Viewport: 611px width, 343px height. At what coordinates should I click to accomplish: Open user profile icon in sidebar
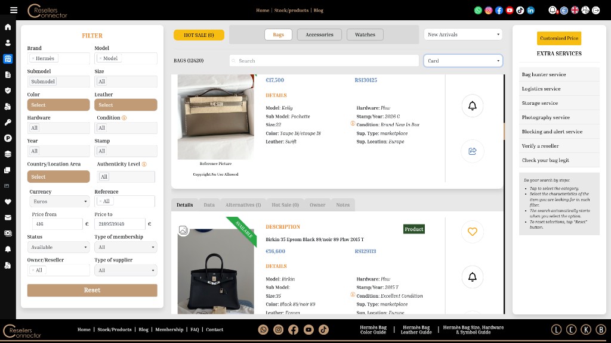click(x=8, y=43)
